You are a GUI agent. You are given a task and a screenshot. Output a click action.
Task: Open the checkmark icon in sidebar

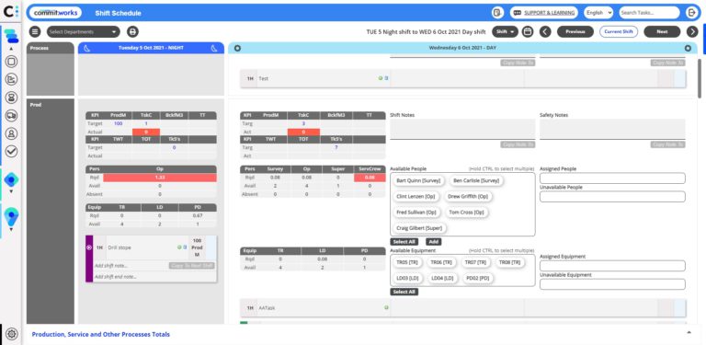(11, 151)
